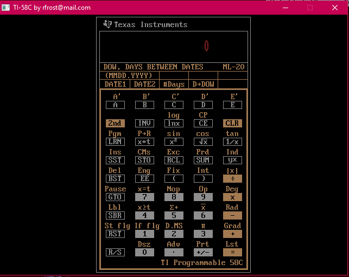Click the division operator key
The image size is (349, 277).
click(232, 178)
